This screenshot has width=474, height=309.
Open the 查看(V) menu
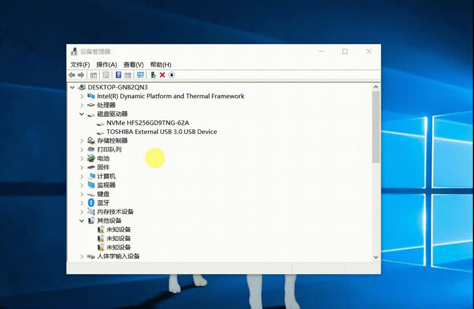[134, 65]
